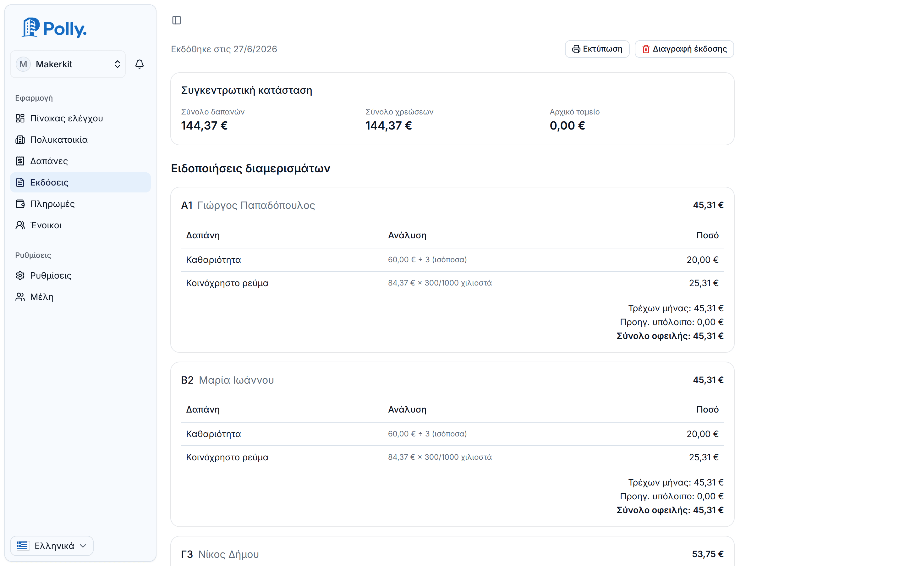The width and height of the screenshot is (905, 566).
Task: Click the Ρυθμίσεις gear icon
Action: tap(20, 275)
